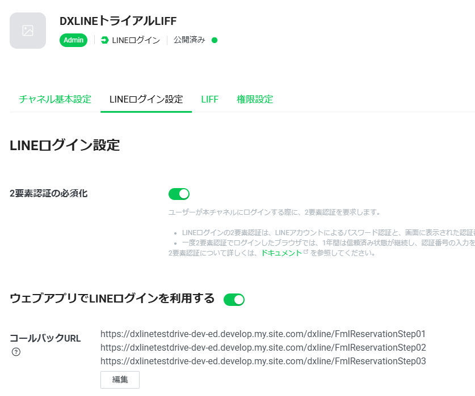475x396 pixels.
Task: Click the help icon under コールバックURL
Action: pos(16,352)
